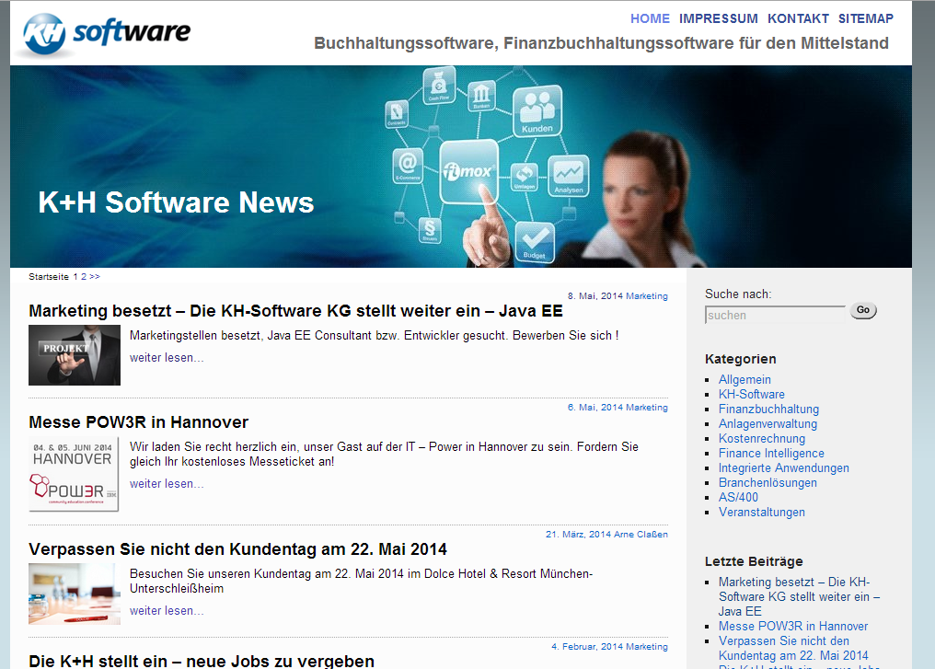Click the fimox tile in the banner

click(468, 171)
